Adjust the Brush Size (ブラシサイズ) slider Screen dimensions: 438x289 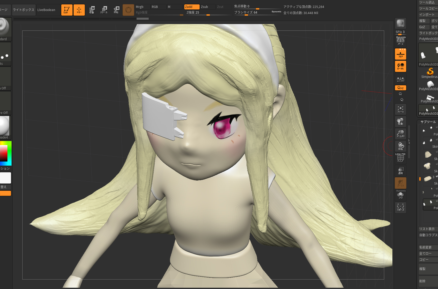[257, 13]
